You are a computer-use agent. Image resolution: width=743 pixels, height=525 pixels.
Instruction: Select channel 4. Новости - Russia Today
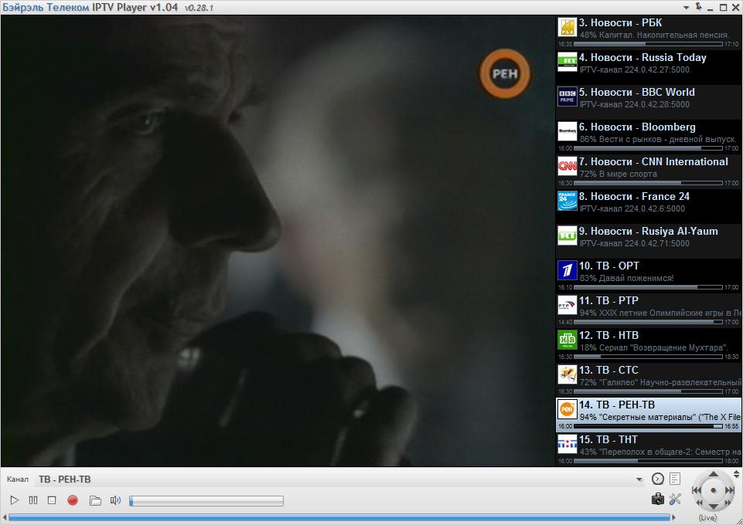(649, 67)
